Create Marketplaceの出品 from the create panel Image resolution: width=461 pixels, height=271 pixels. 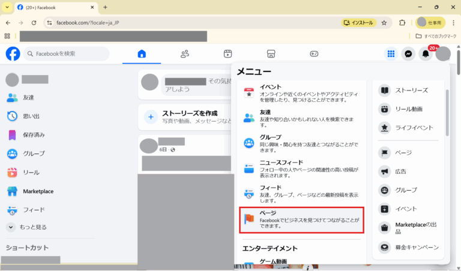click(408, 228)
